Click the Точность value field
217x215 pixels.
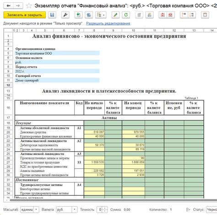[x=100, y=209]
